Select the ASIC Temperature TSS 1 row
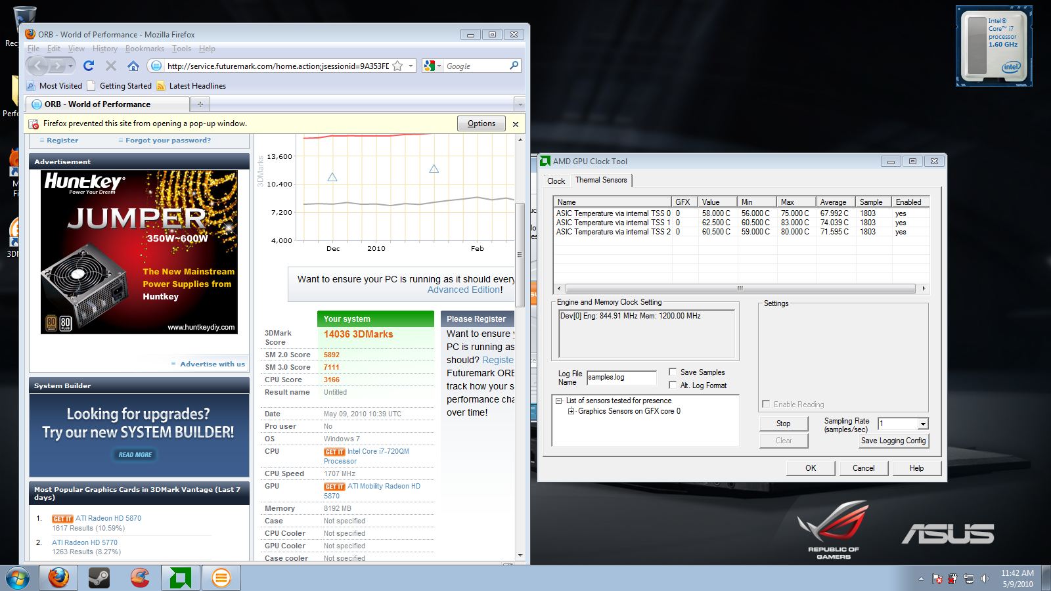 741,223
